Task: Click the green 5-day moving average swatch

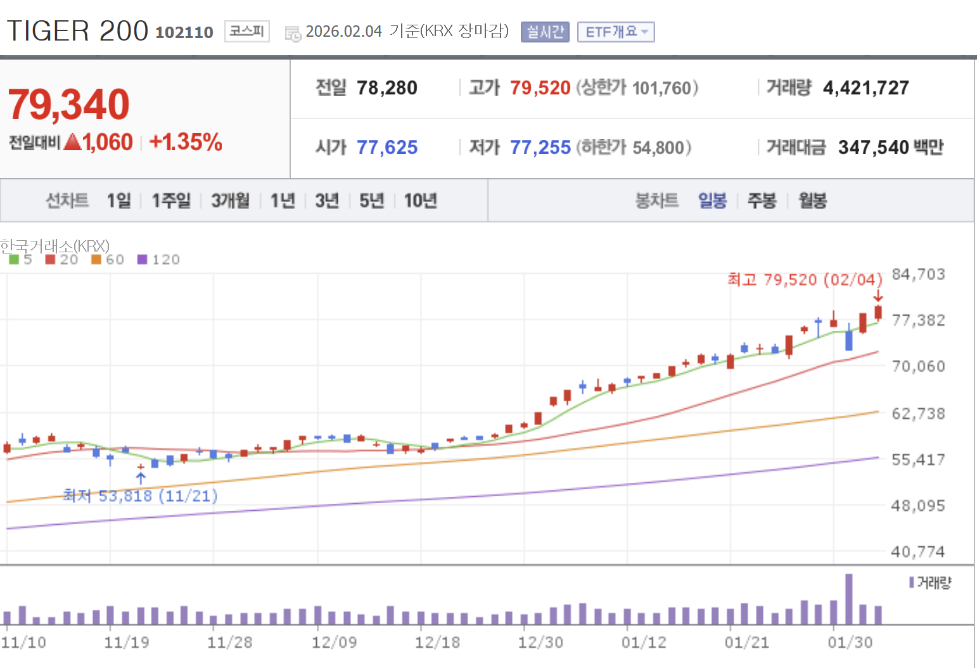Action: (x=14, y=259)
